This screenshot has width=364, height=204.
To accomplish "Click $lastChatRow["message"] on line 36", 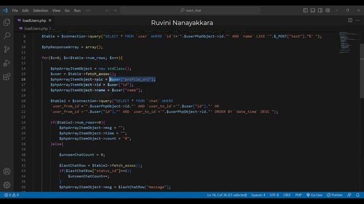I will [x=144, y=187].
